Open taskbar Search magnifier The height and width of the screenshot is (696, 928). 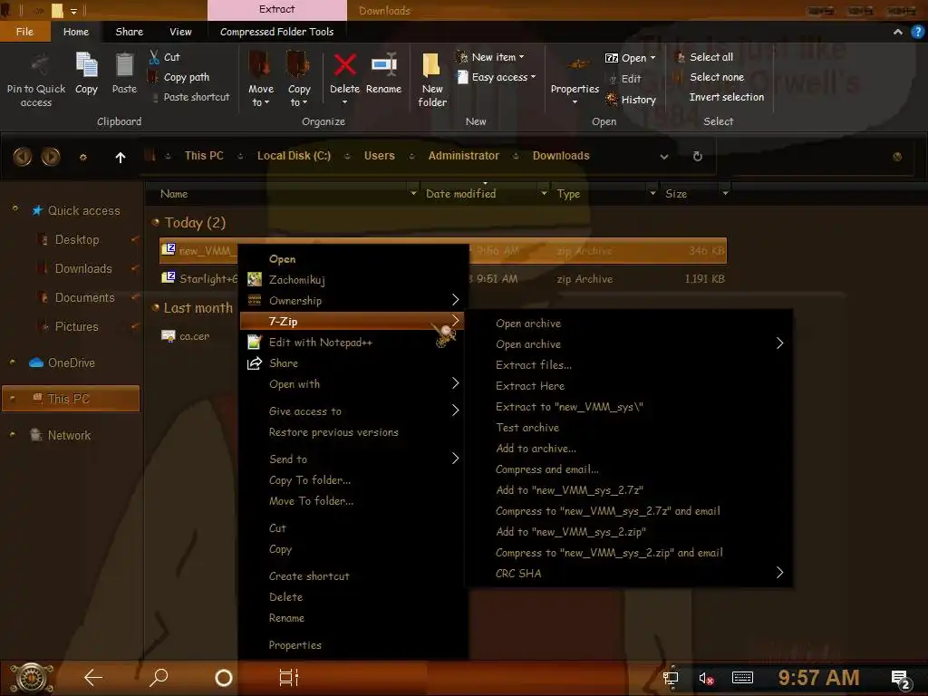159,678
